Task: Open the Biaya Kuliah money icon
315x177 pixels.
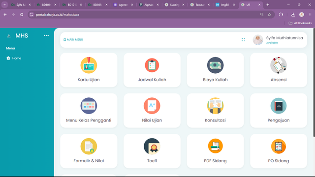Action: 215,65
